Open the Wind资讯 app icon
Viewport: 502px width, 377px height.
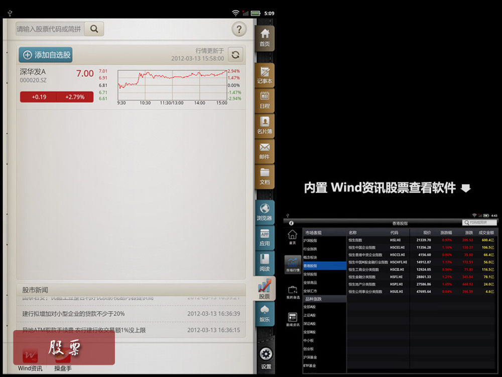(x=30, y=360)
